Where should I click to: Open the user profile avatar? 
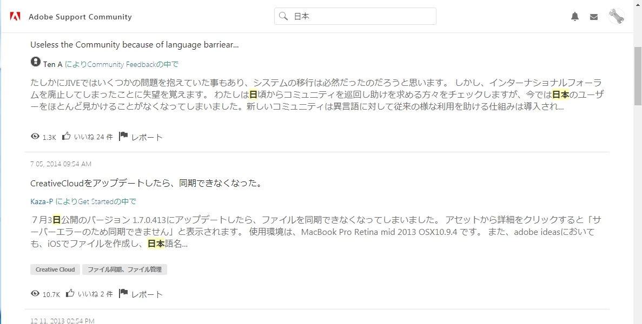pos(616,16)
